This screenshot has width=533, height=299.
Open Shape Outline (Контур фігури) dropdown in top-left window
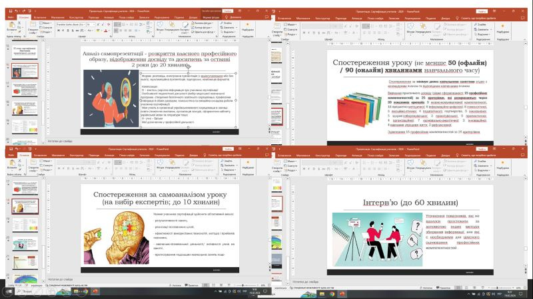[x=203, y=27]
